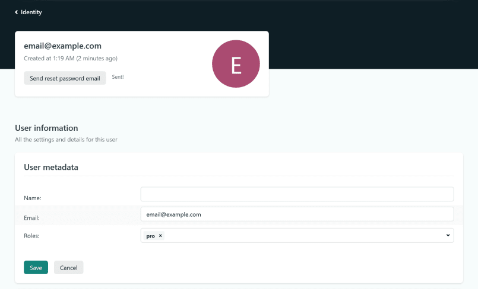The width and height of the screenshot is (478, 289).
Task: Remove the pro role tag
Action: [x=160, y=236]
